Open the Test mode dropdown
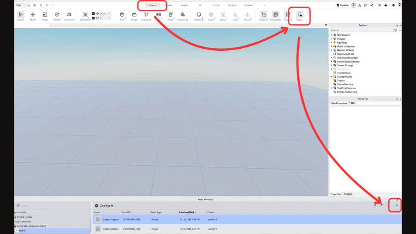Screen dimensions: 416x234 (x=23, y=5)
